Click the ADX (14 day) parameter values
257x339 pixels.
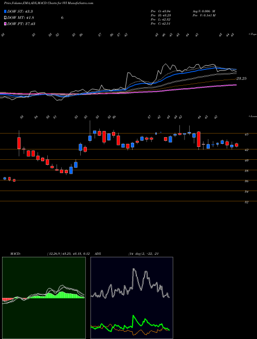143,254
